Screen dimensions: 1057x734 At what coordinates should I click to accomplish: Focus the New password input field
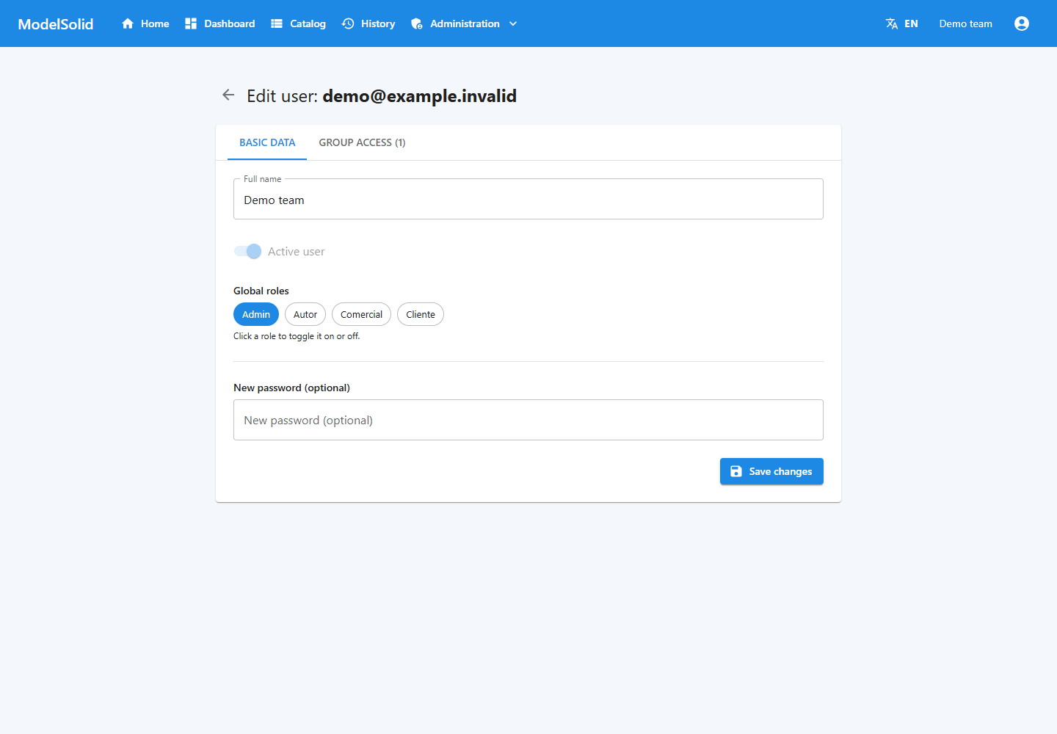[528, 420]
